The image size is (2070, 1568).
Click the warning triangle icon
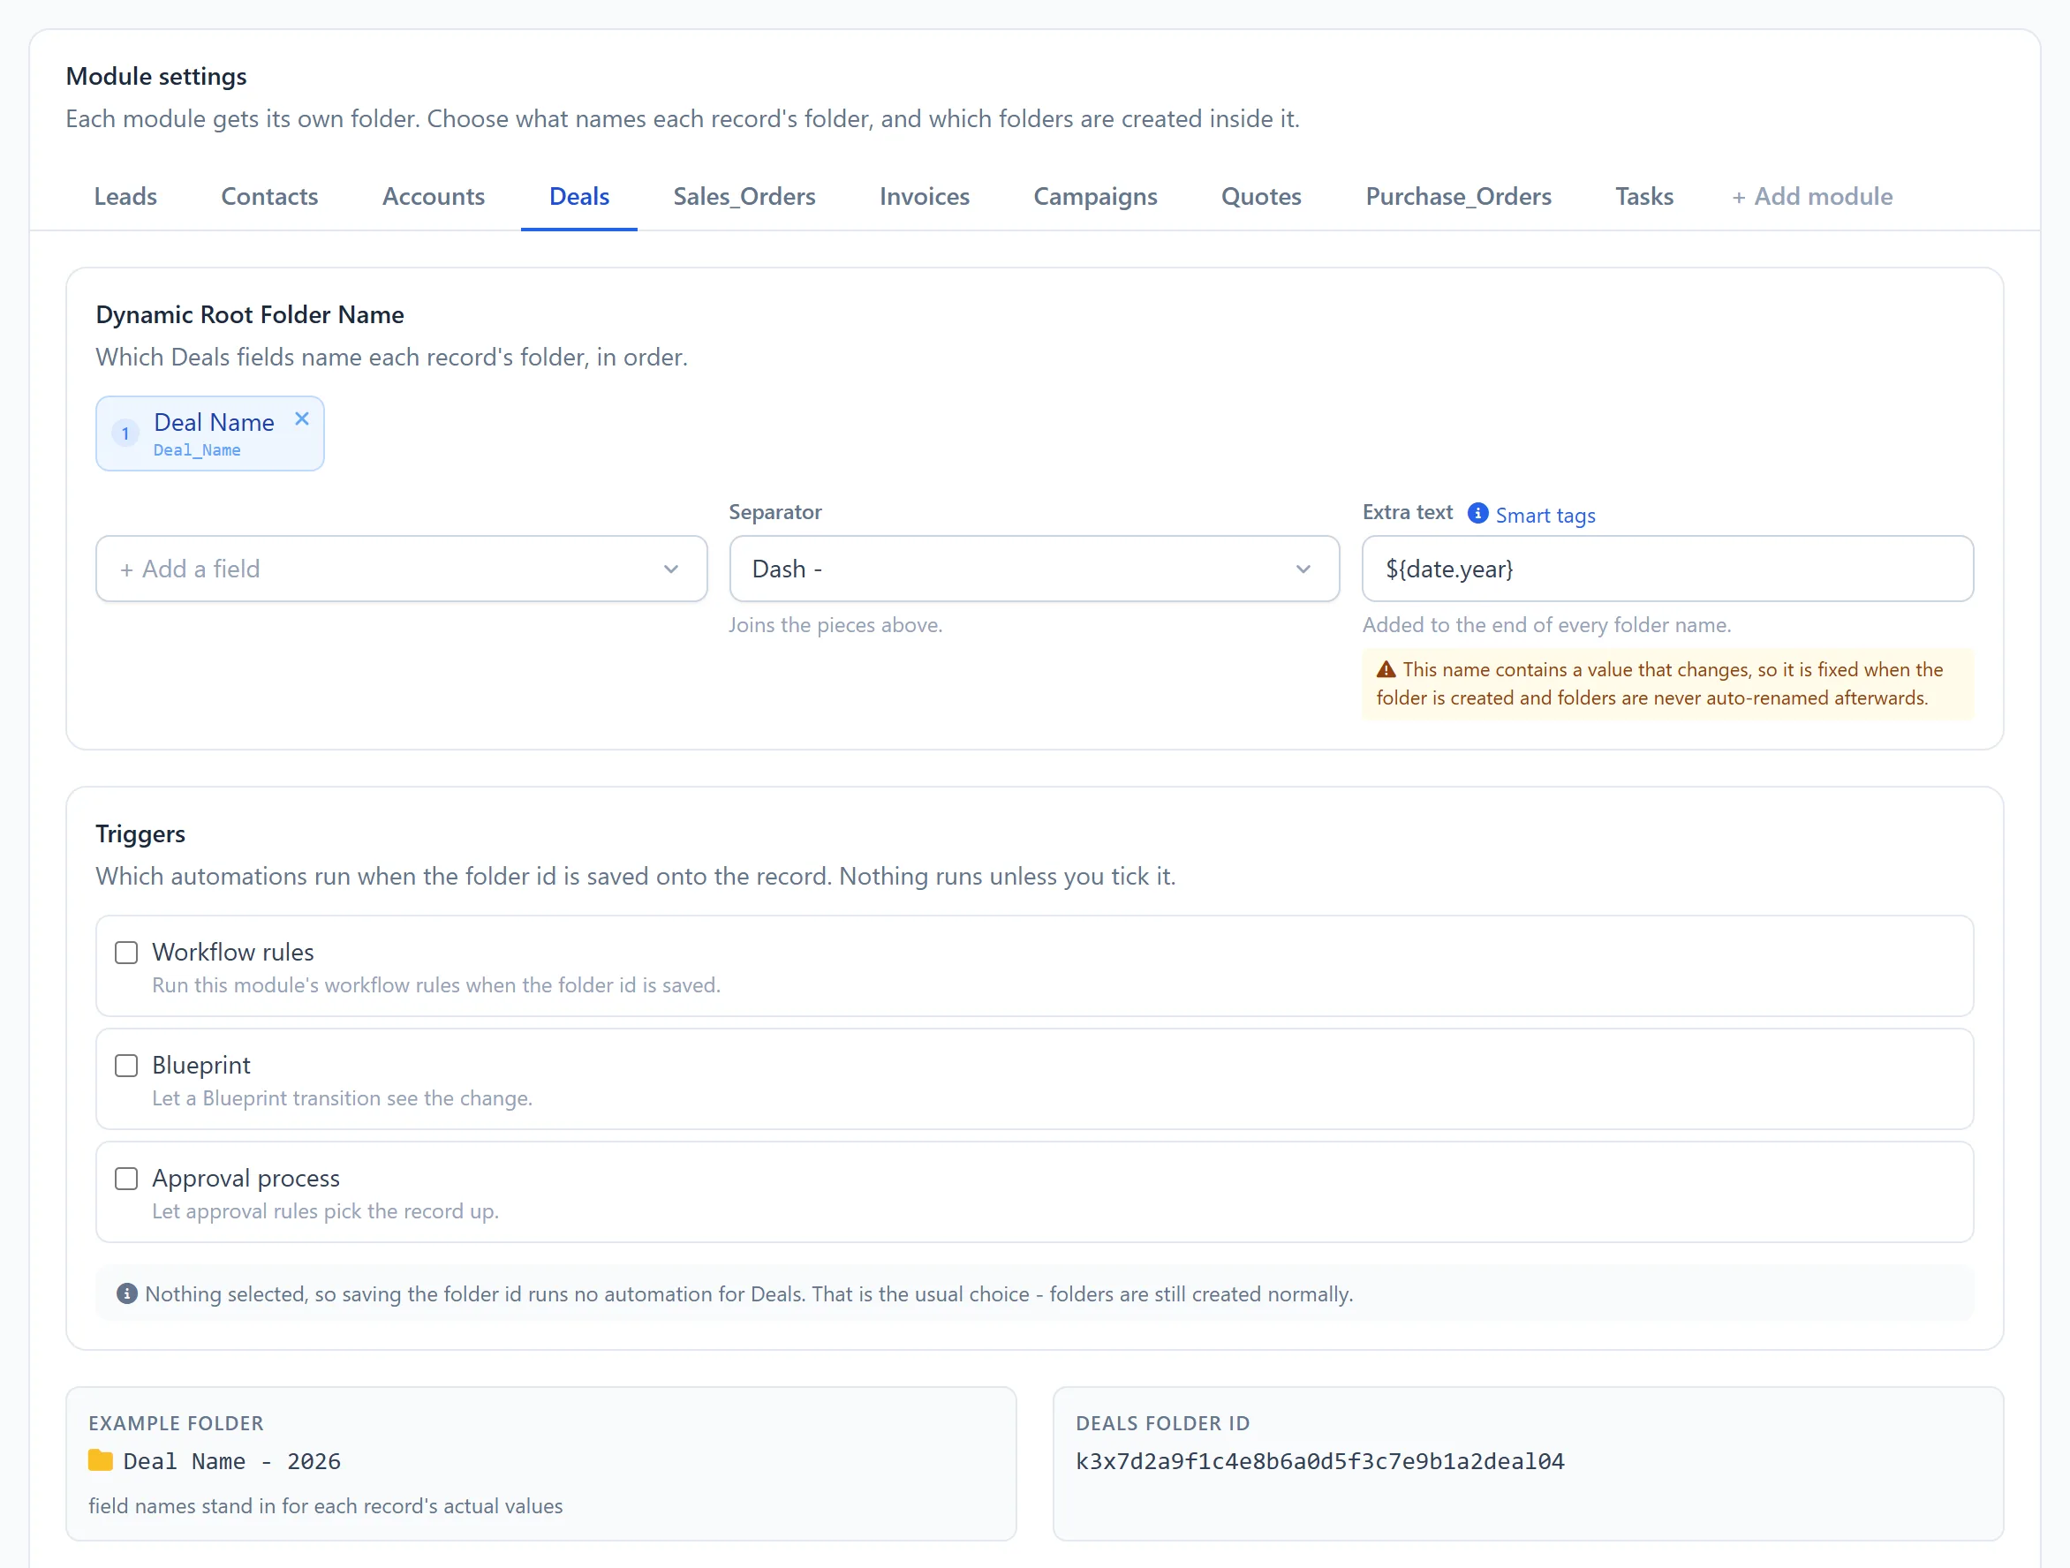tap(1386, 669)
